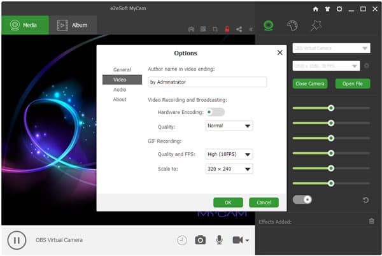This screenshot has height=256, width=382.
Task: Toggle Hardware Encoding switch
Action: (x=215, y=112)
